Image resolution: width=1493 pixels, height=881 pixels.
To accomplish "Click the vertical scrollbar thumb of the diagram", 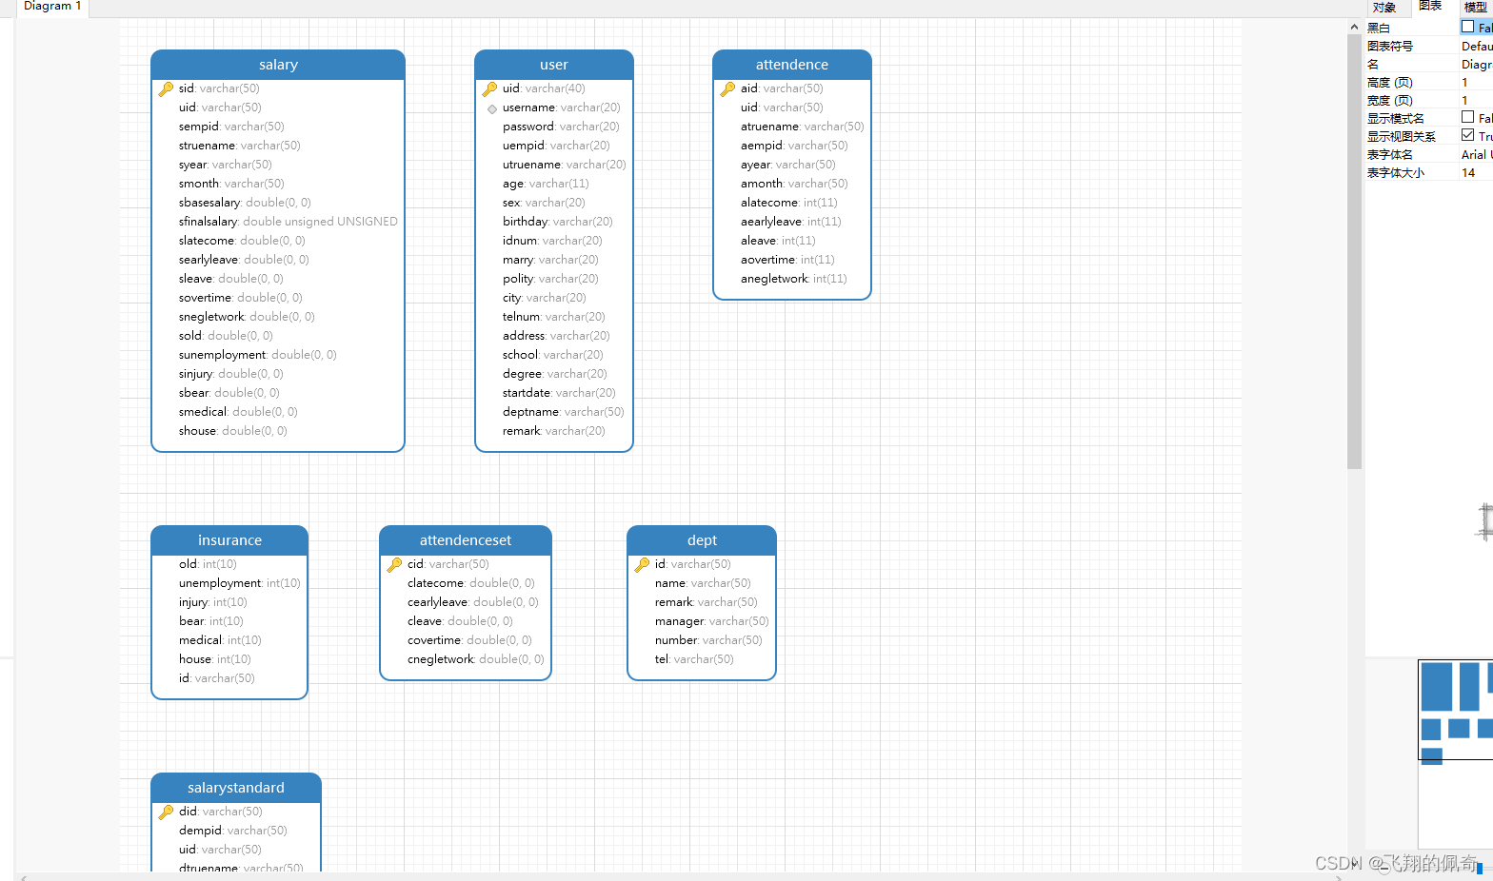I will point(1354,252).
